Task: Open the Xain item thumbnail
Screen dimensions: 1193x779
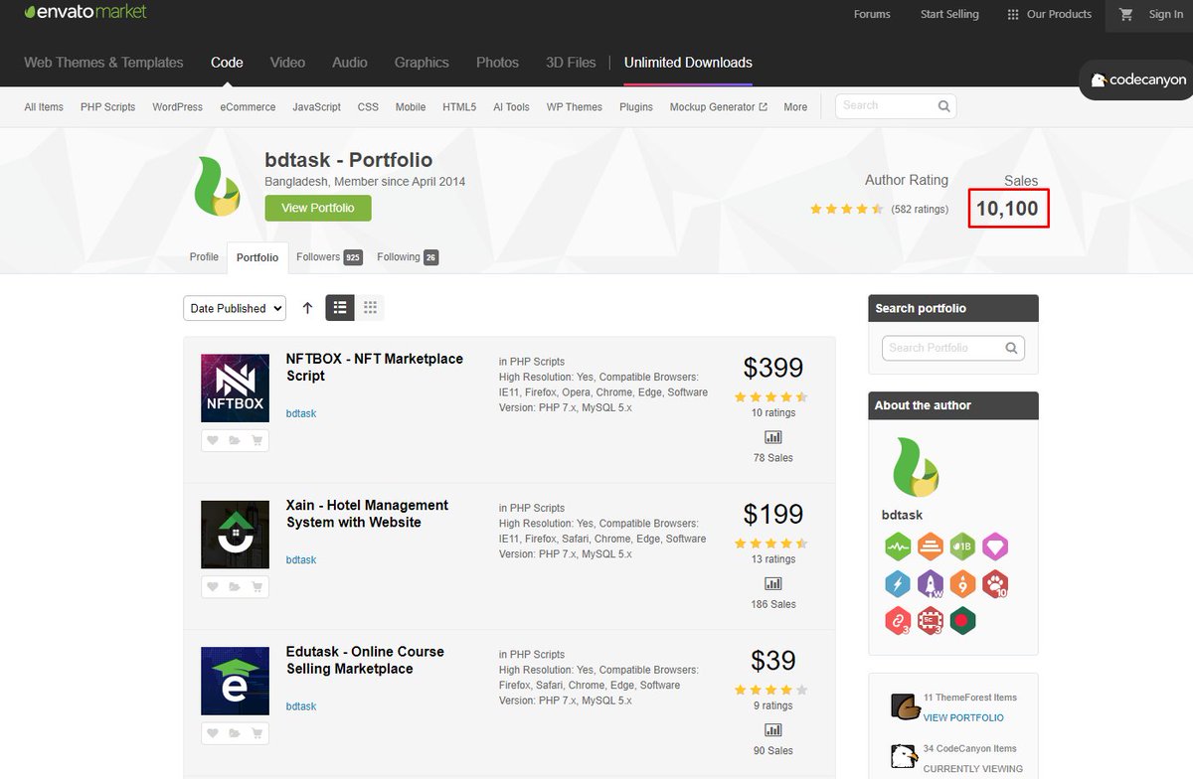Action: (x=235, y=535)
